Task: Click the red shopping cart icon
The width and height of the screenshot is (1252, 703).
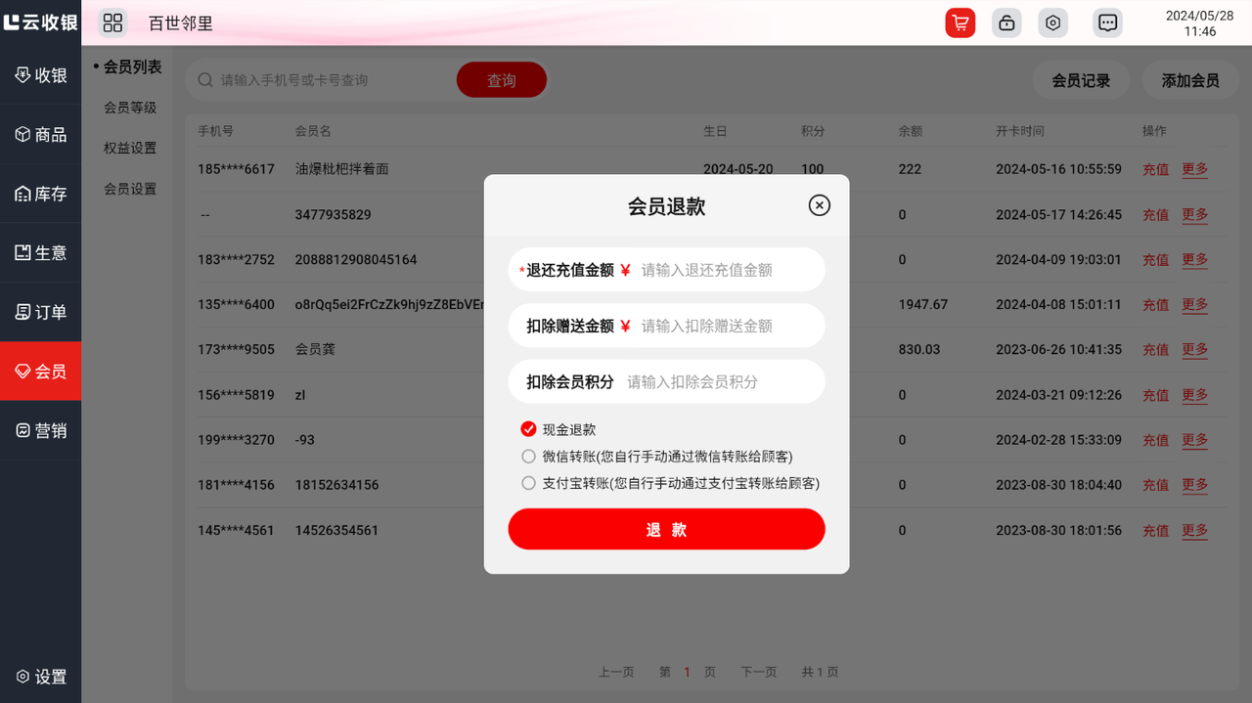Action: pyautogui.click(x=960, y=23)
